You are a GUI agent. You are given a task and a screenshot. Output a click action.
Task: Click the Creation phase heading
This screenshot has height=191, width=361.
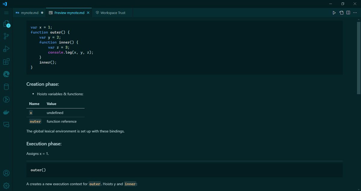tap(43, 84)
